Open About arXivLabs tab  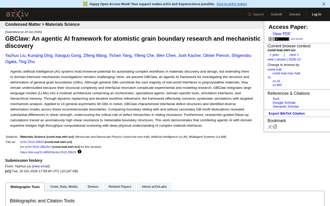click(154, 187)
